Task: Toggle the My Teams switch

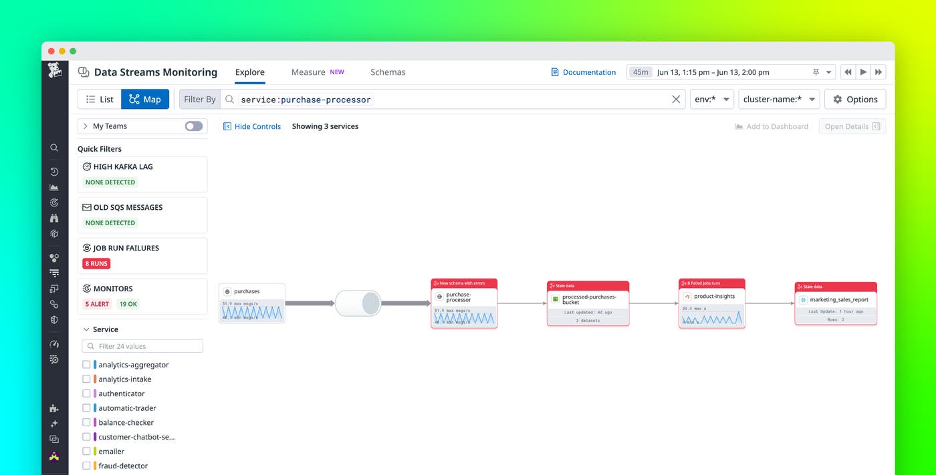Action: (x=193, y=126)
